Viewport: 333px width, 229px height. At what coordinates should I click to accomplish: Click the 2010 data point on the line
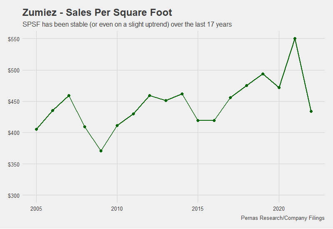pos(117,125)
